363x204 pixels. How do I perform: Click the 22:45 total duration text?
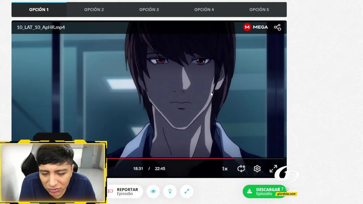160,169
